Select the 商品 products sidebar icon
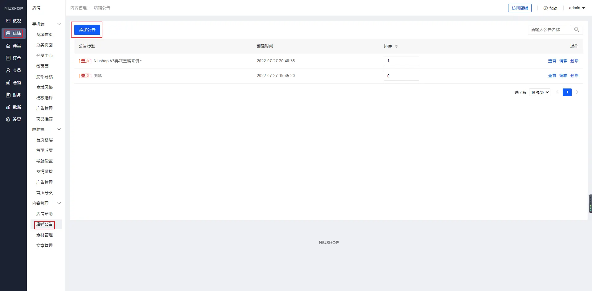The height and width of the screenshot is (291, 592). (8, 46)
